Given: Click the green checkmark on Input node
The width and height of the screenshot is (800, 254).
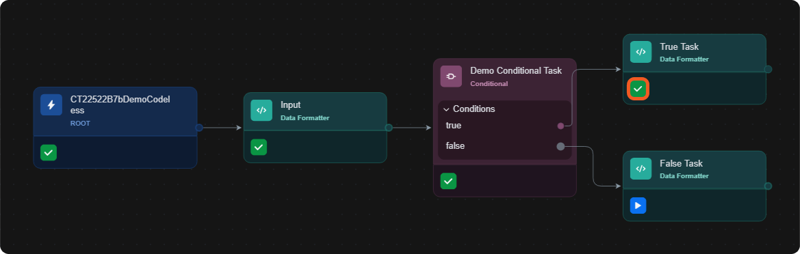Looking at the screenshot, I should [259, 147].
